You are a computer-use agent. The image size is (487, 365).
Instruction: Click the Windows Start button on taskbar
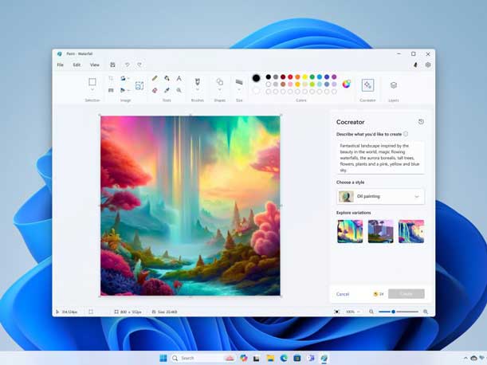pos(163,358)
